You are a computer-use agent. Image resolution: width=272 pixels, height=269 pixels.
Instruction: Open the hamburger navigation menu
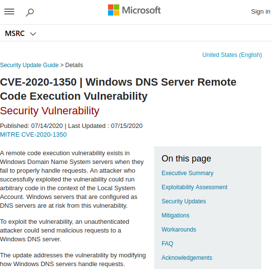tap(9, 12)
